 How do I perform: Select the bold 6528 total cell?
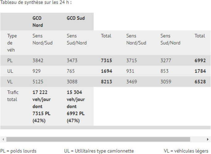(x=200, y=82)
